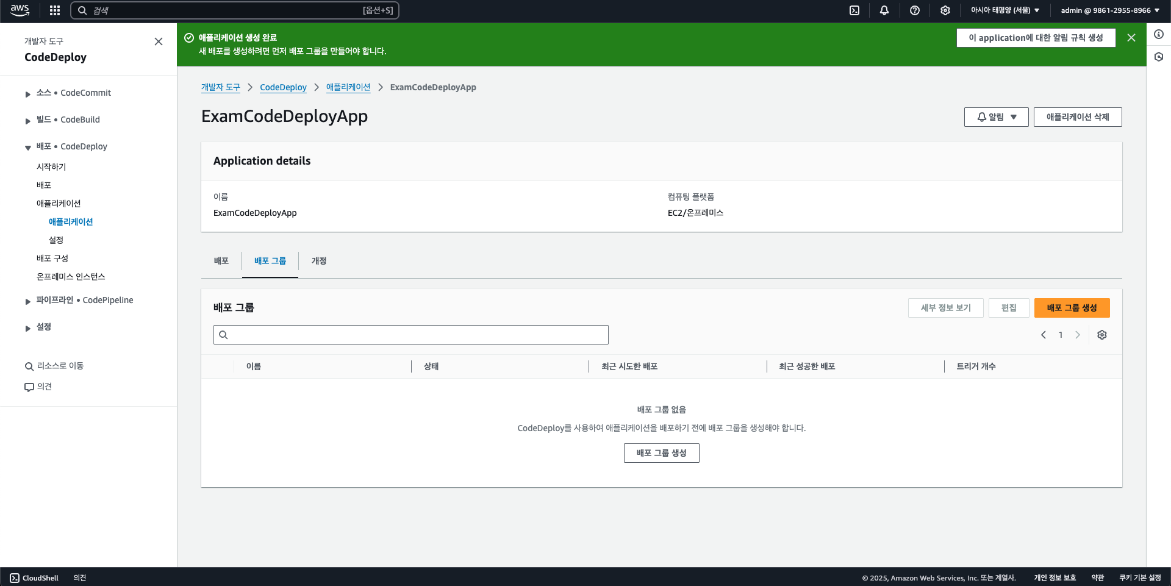
Task: Expand the 빌드 • CodeBuild section
Action: coord(28,121)
